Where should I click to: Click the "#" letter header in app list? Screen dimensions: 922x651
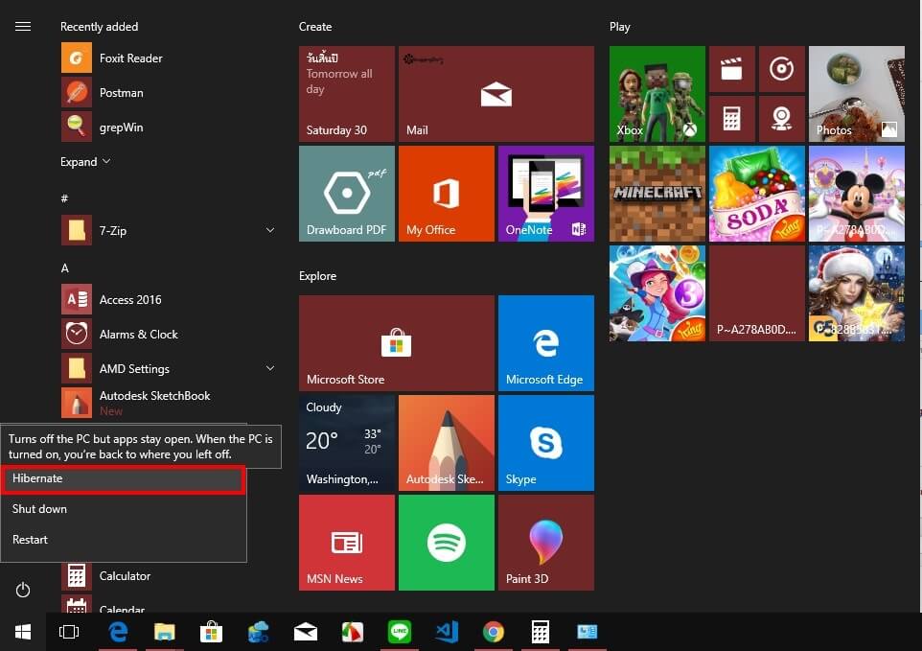click(x=64, y=198)
